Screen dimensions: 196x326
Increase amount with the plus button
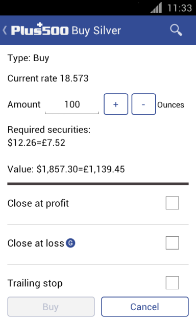(116, 104)
